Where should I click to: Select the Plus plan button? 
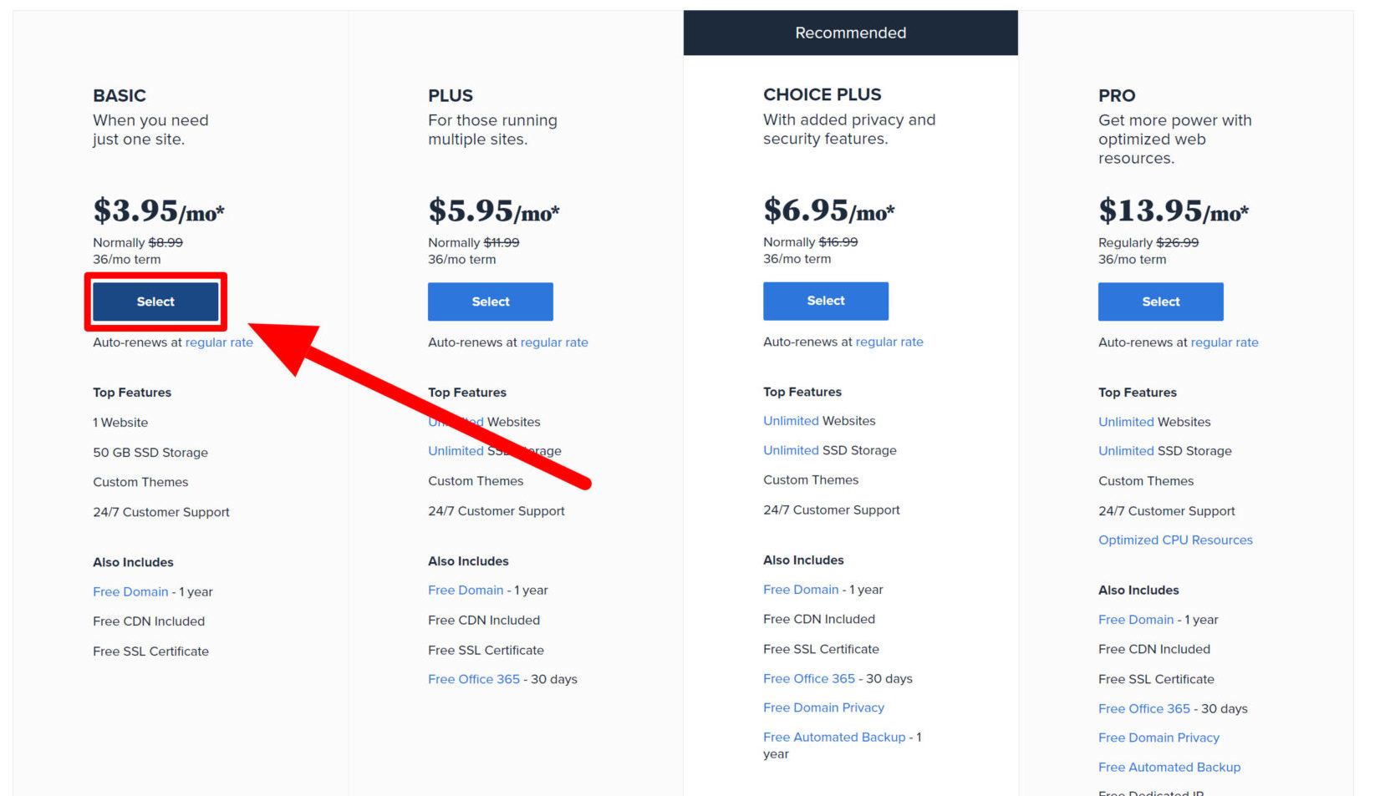click(491, 302)
